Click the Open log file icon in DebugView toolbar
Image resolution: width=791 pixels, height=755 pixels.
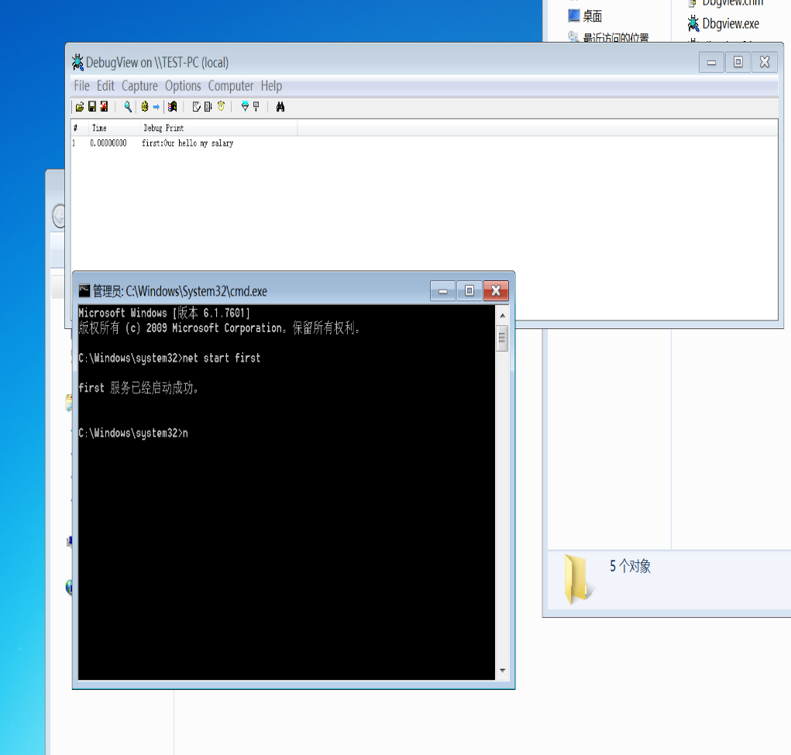click(80, 106)
